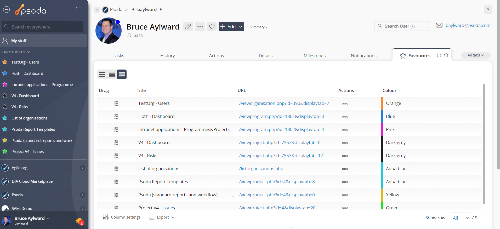Click the edit pencil icon next to Bruce Aylward
This screenshot has height=229, width=500.
[188, 26]
